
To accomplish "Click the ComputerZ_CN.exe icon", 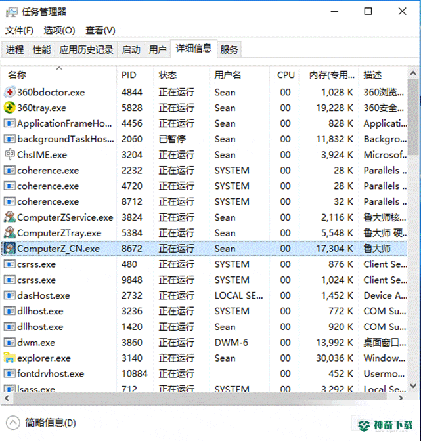I will click(10, 248).
